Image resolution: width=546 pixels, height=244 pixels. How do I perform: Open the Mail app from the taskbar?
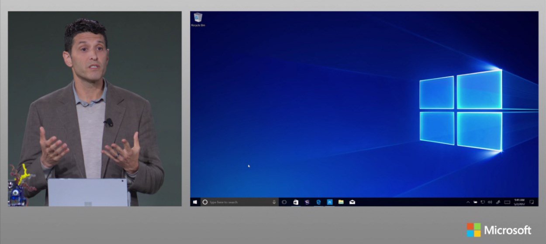(352, 202)
